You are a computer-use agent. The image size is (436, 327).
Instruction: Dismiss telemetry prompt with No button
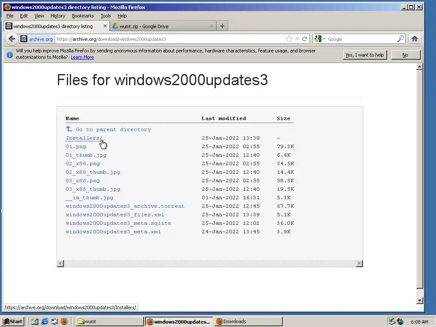(x=405, y=55)
